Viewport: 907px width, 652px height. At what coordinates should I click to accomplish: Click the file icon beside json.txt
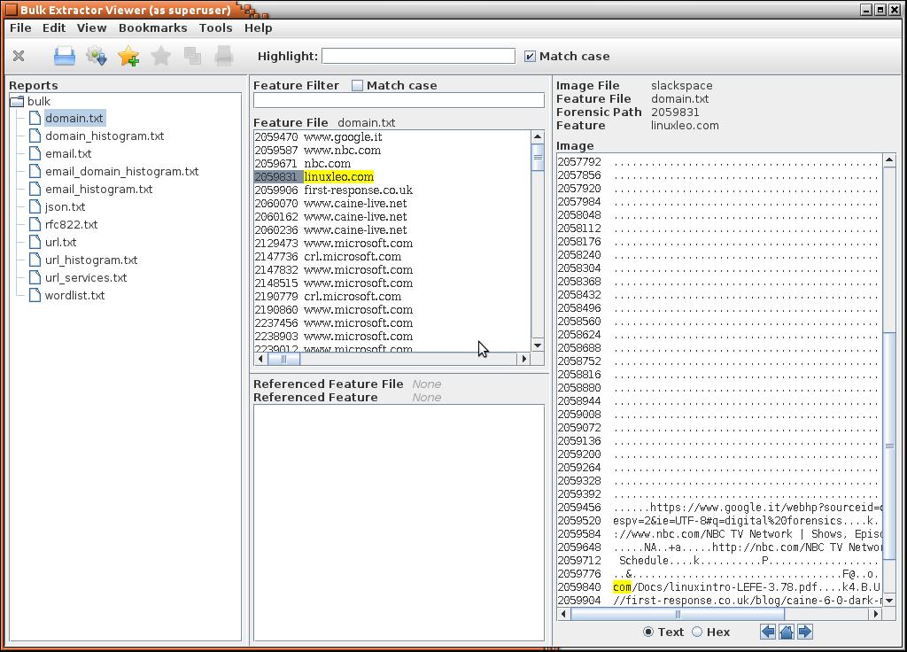click(x=35, y=207)
